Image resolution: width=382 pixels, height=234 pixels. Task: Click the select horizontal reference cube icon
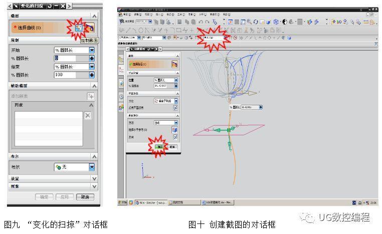click(174, 130)
